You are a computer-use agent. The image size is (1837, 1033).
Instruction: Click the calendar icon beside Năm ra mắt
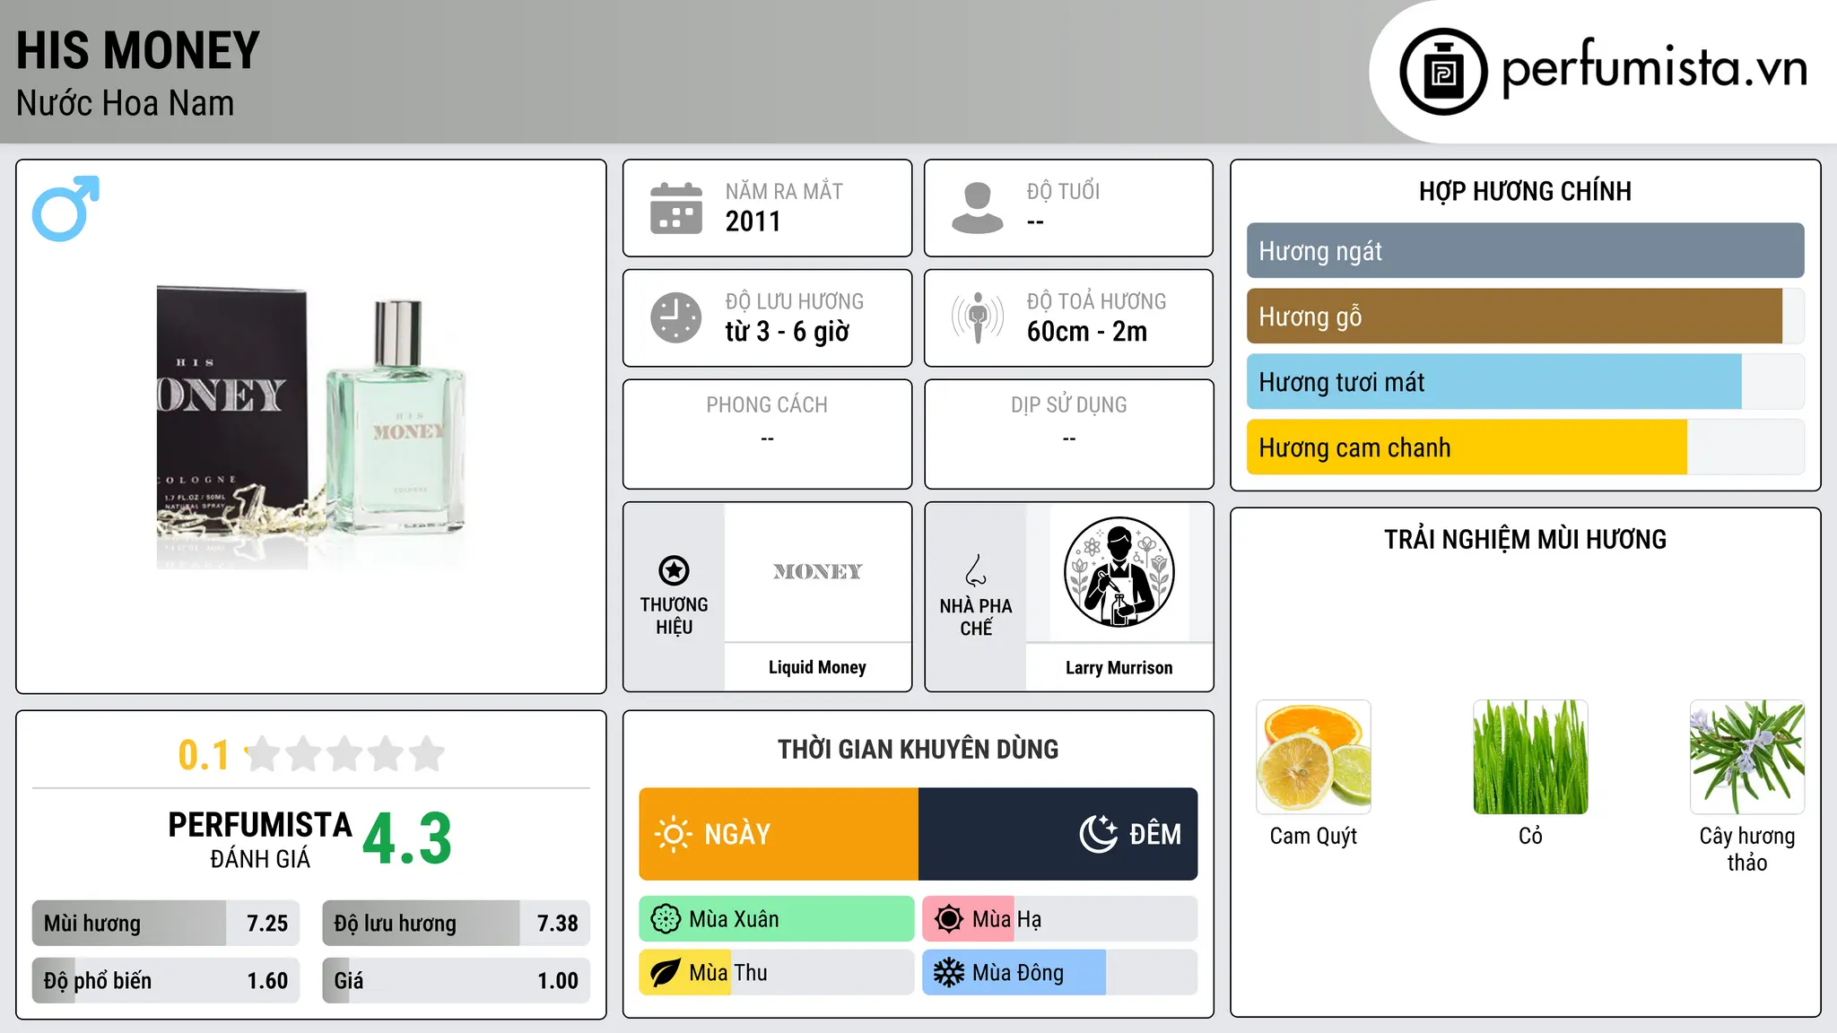click(x=676, y=208)
